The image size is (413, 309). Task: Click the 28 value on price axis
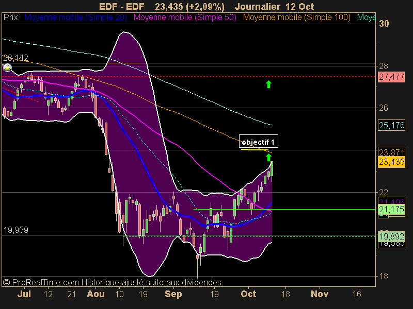(x=384, y=66)
